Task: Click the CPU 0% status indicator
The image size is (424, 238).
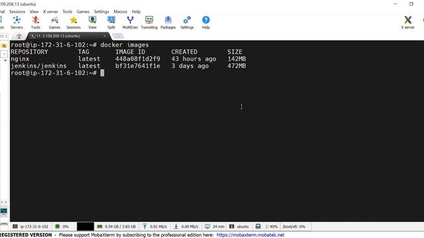Action: click(62, 226)
